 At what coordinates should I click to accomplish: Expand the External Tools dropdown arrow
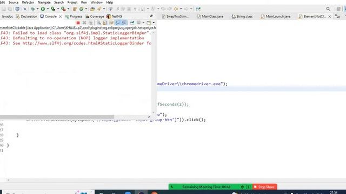pyautogui.click(x=68, y=9)
